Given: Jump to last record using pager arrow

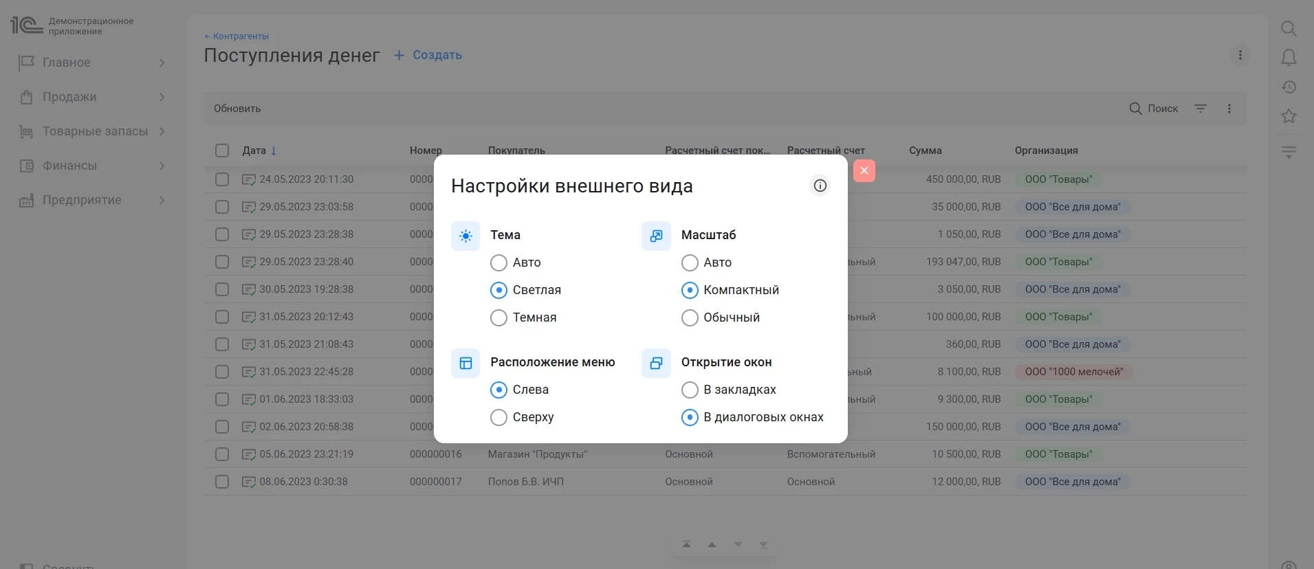Looking at the screenshot, I should (763, 544).
